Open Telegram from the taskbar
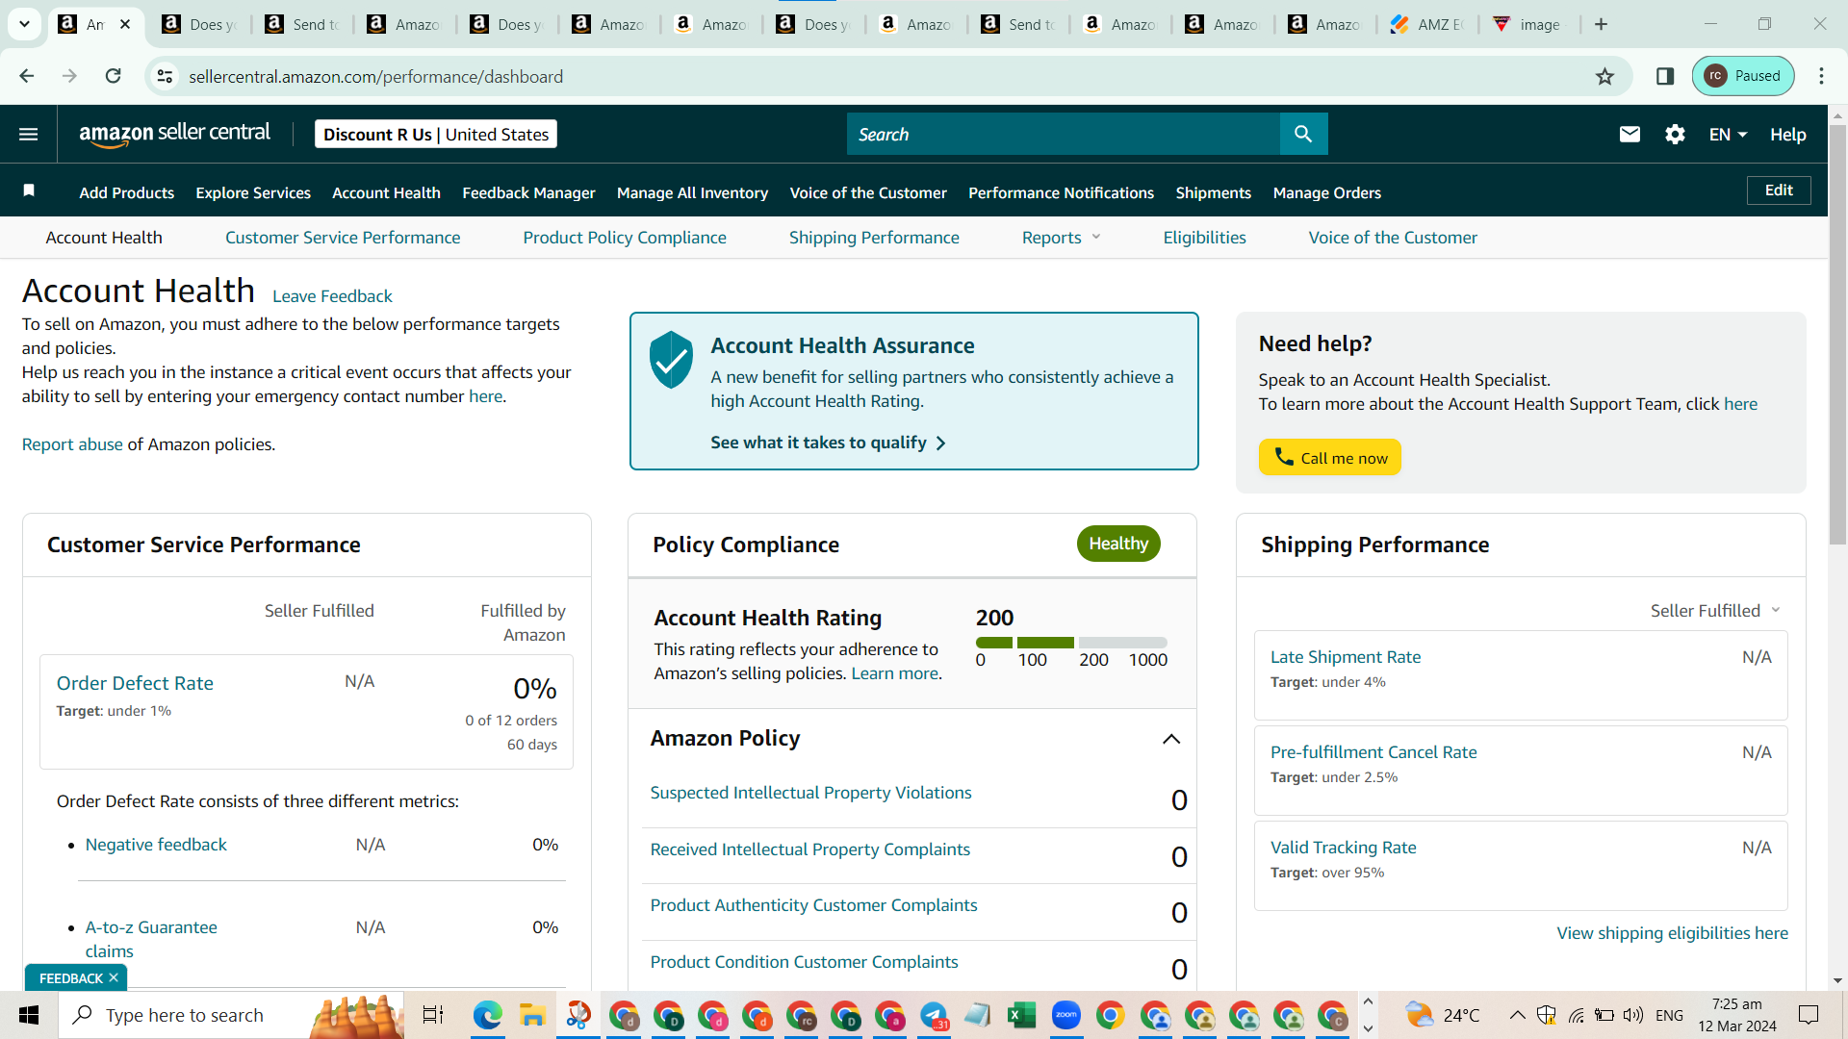Image resolution: width=1848 pixels, height=1039 pixels. 934,1015
